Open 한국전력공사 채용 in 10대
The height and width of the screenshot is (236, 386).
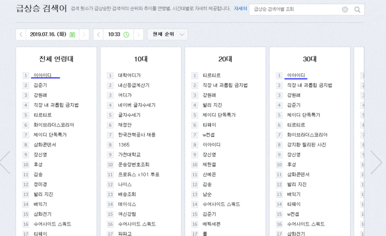[x=137, y=135]
